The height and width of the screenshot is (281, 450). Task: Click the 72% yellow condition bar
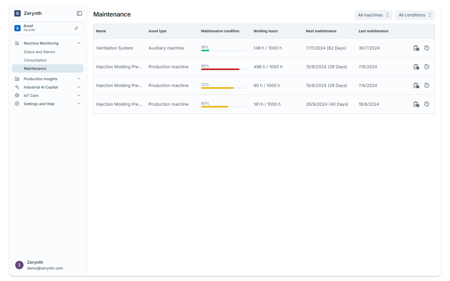[223, 88]
